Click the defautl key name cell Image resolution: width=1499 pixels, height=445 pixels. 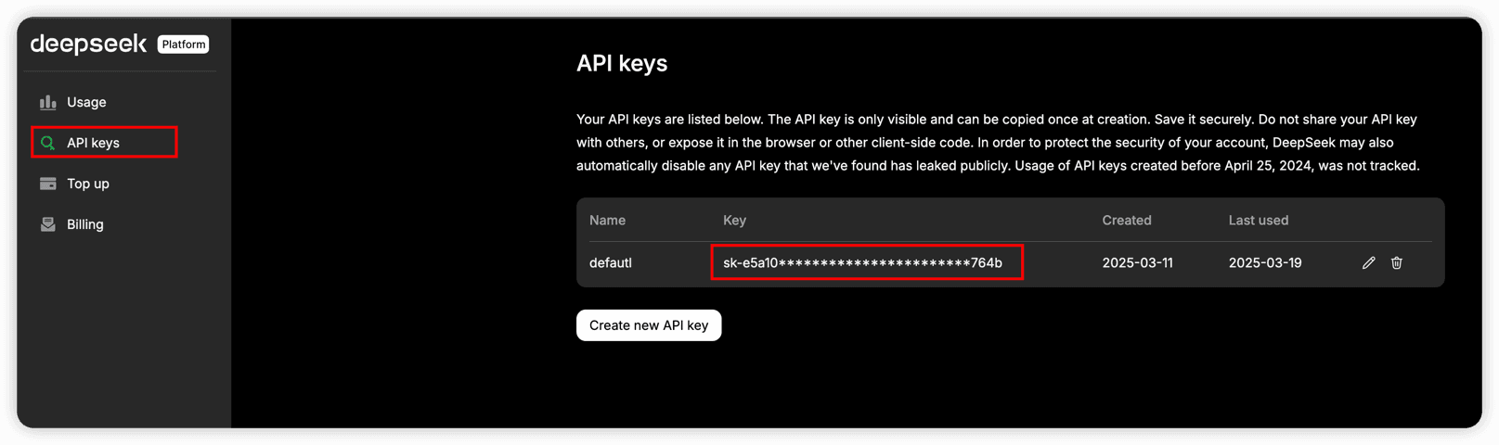(611, 263)
